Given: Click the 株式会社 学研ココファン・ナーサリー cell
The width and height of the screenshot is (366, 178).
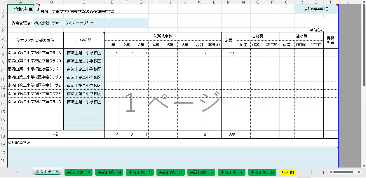Looking at the screenshot, I should coord(90,23).
